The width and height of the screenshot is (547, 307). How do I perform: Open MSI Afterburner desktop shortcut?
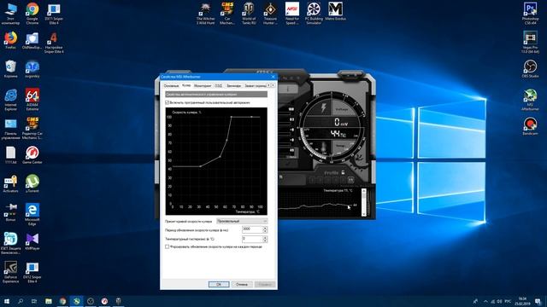pyautogui.click(x=530, y=99)
